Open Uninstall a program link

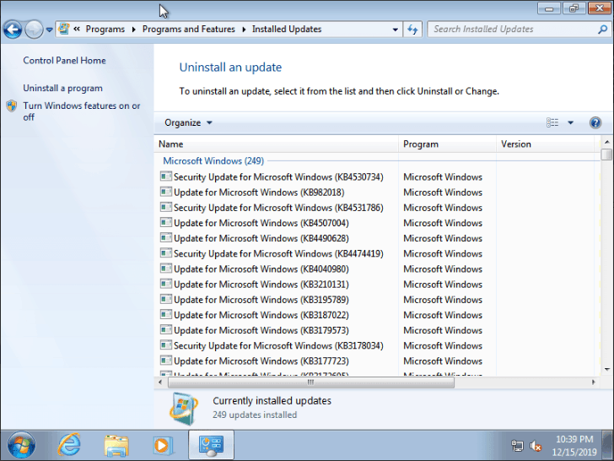coord(62,88)
